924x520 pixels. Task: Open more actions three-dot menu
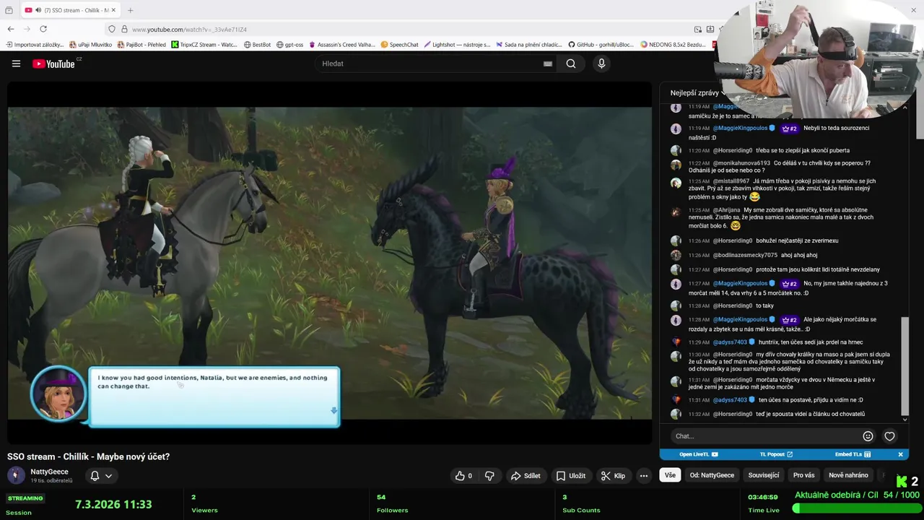click(644, 475)
